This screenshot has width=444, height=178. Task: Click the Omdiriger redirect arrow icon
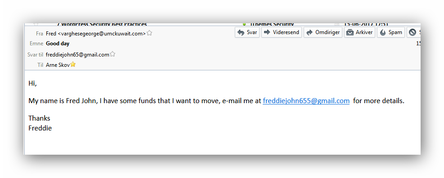click(309, 32)
